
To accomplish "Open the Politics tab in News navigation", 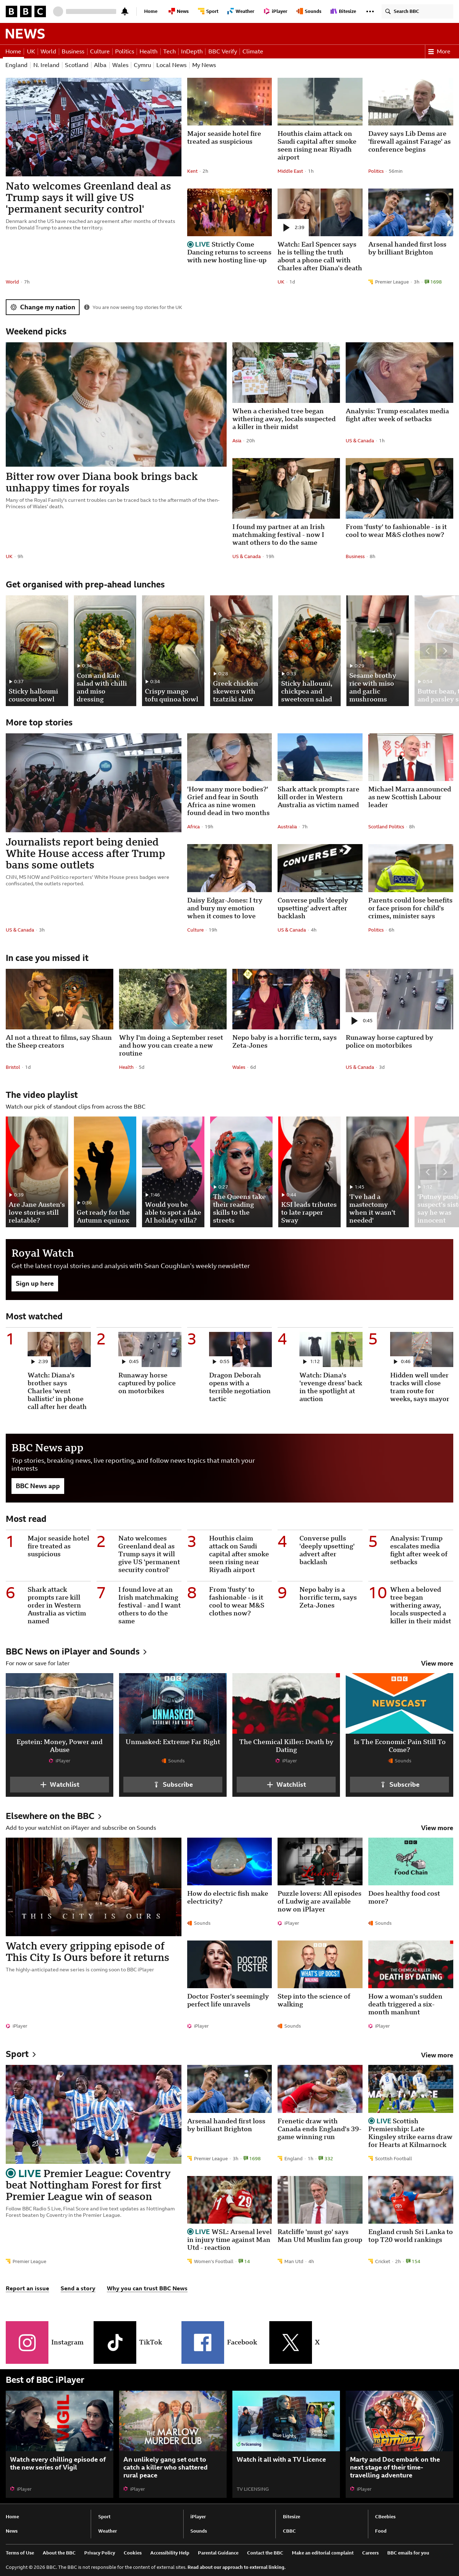I will tap(124, 51).
